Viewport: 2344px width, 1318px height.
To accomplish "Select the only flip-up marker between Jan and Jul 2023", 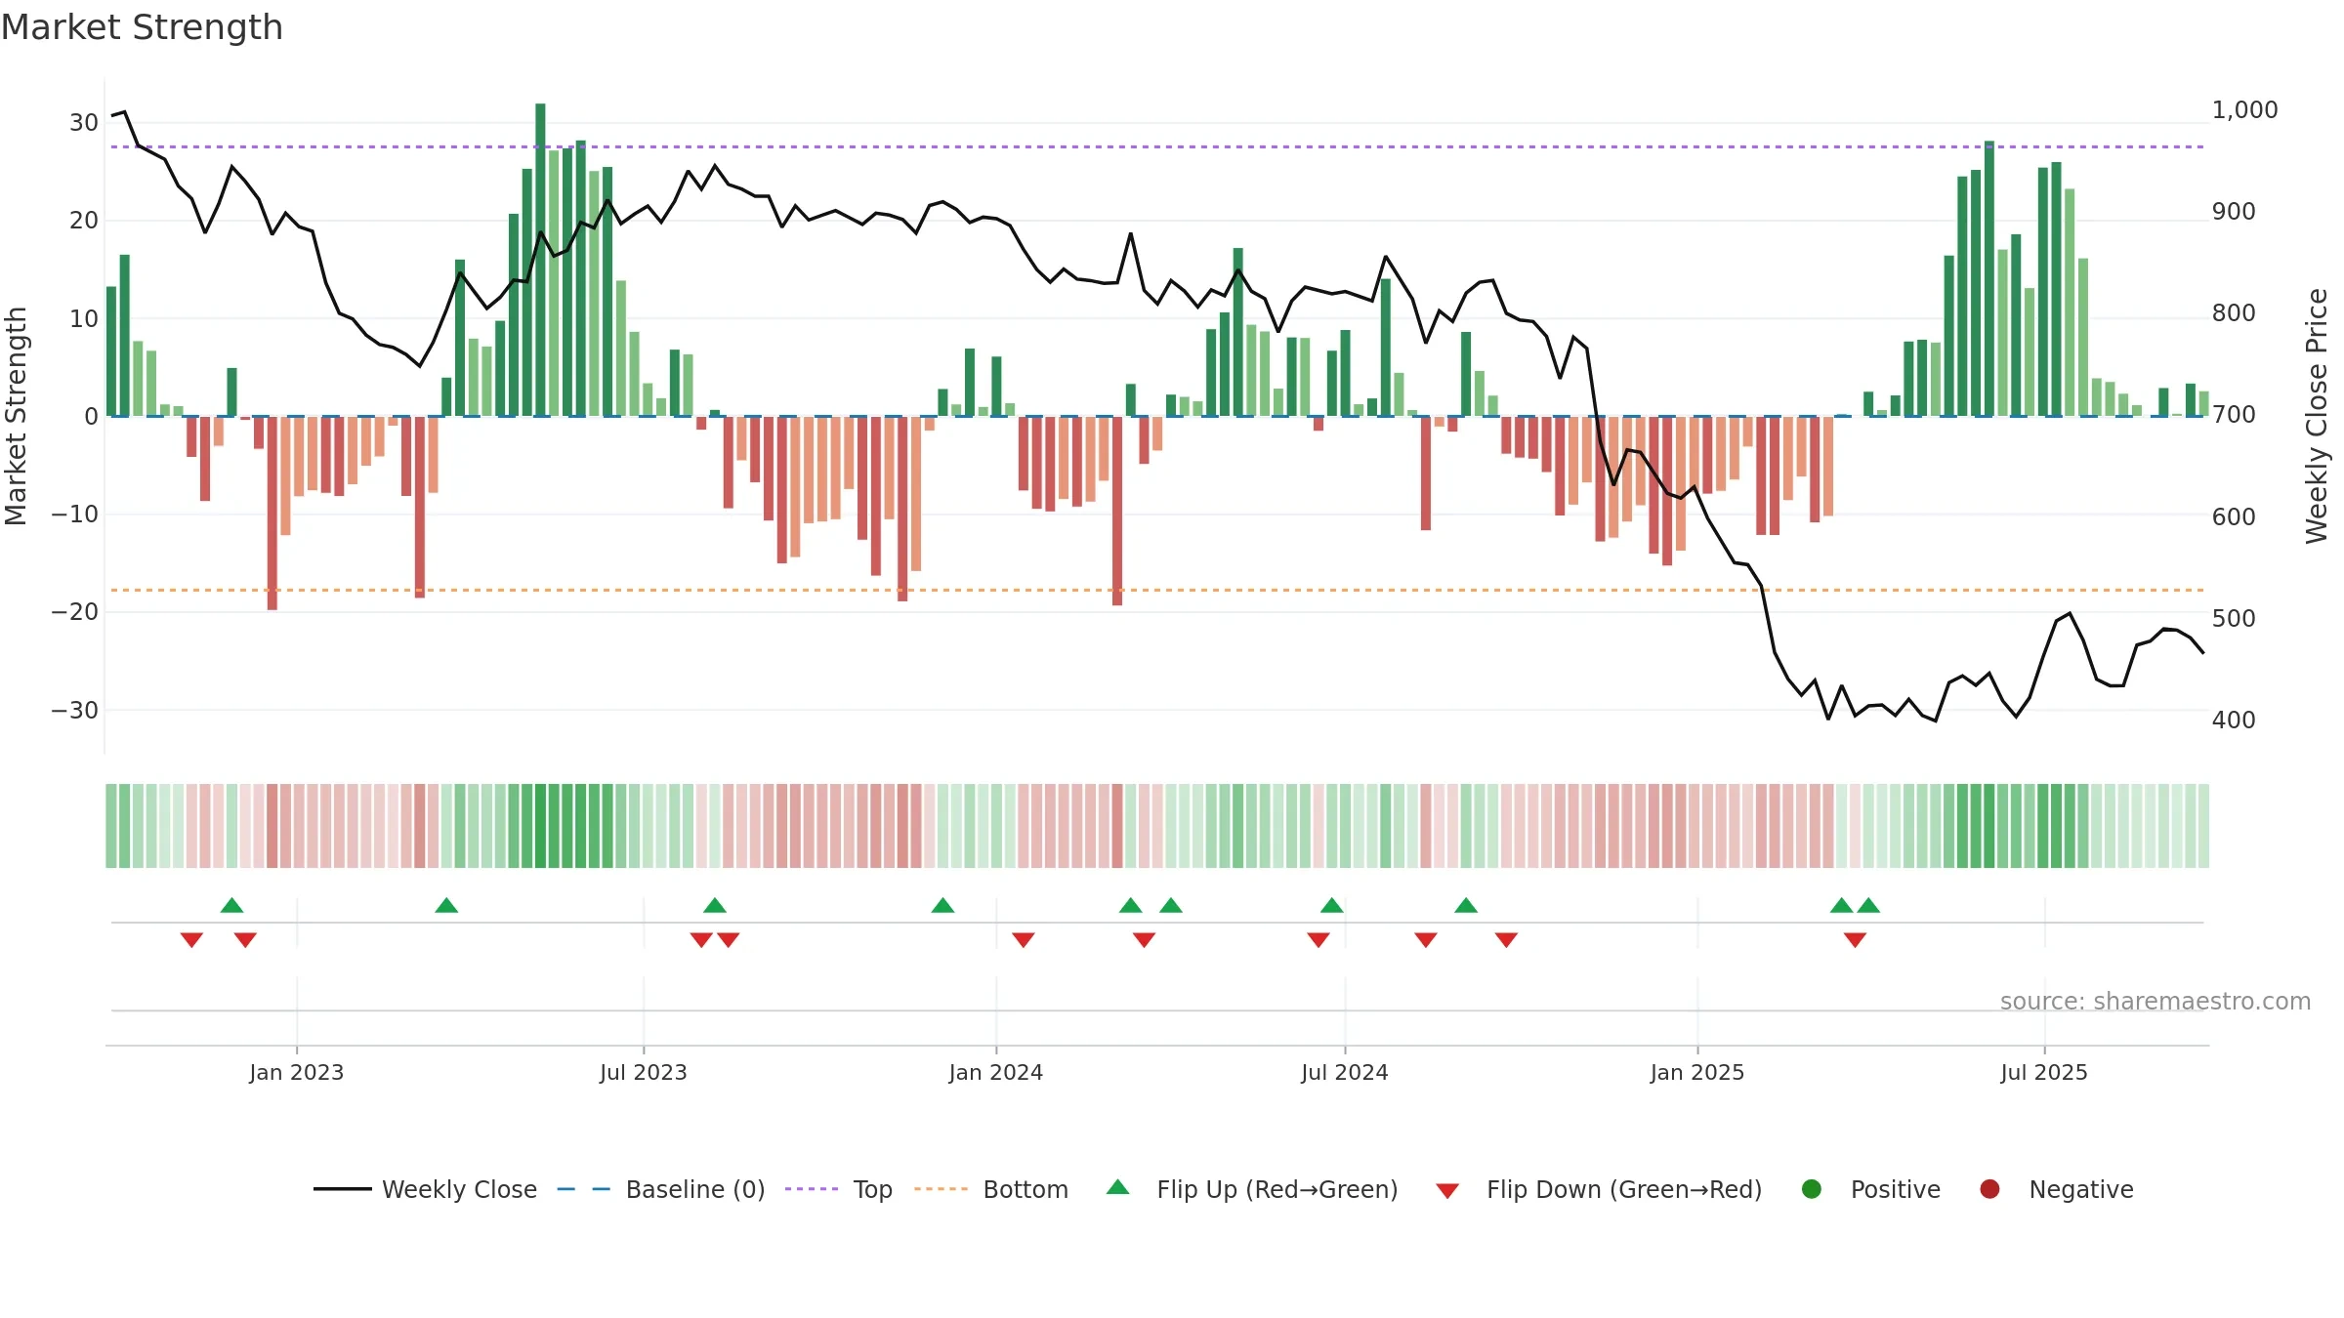I will (x=446, y=905).
